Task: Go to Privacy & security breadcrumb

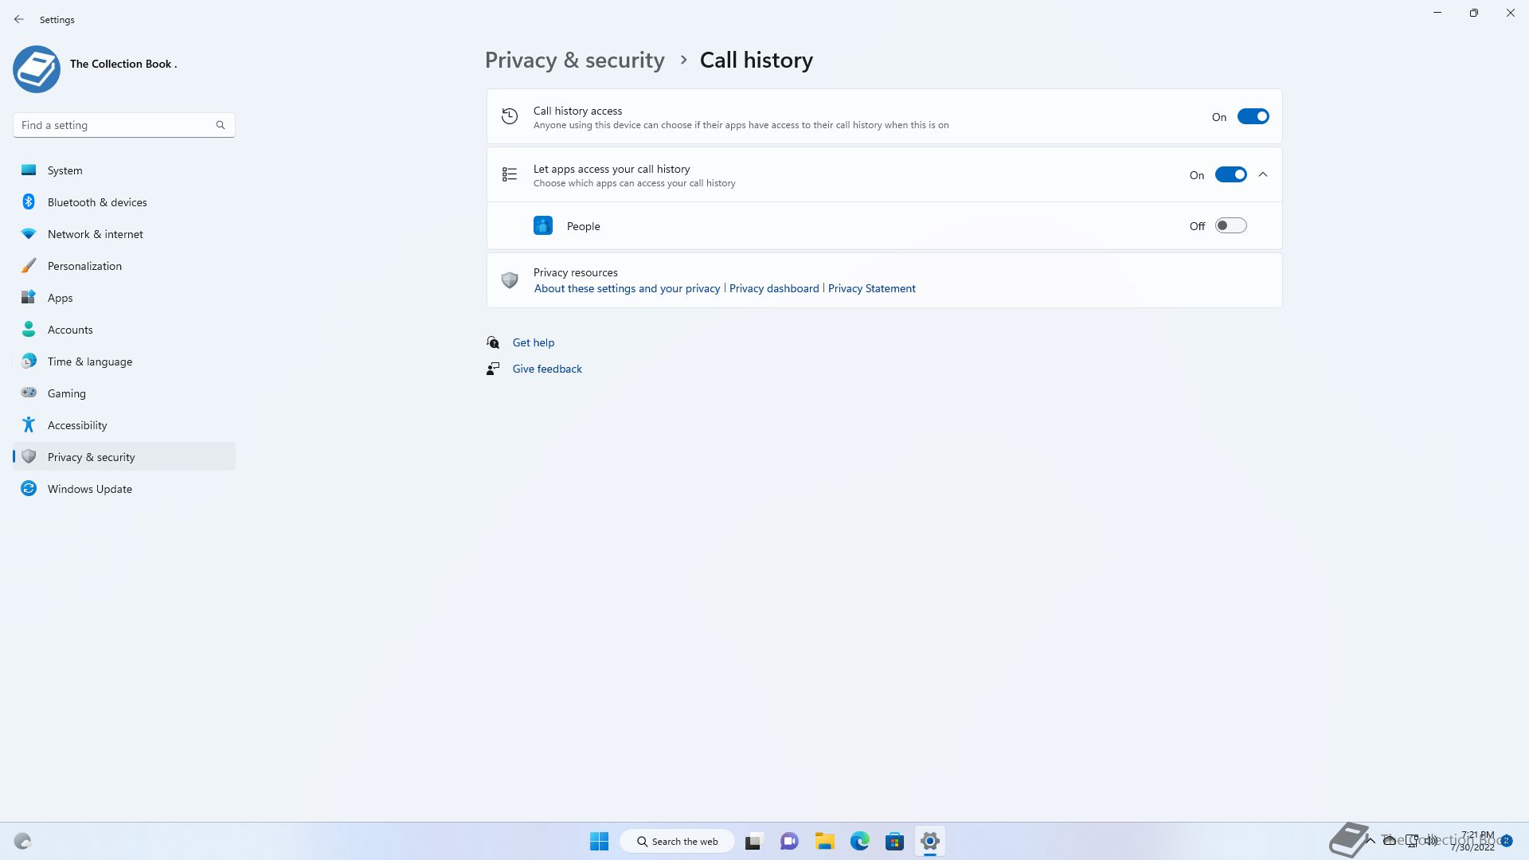Action: [574, 61]
